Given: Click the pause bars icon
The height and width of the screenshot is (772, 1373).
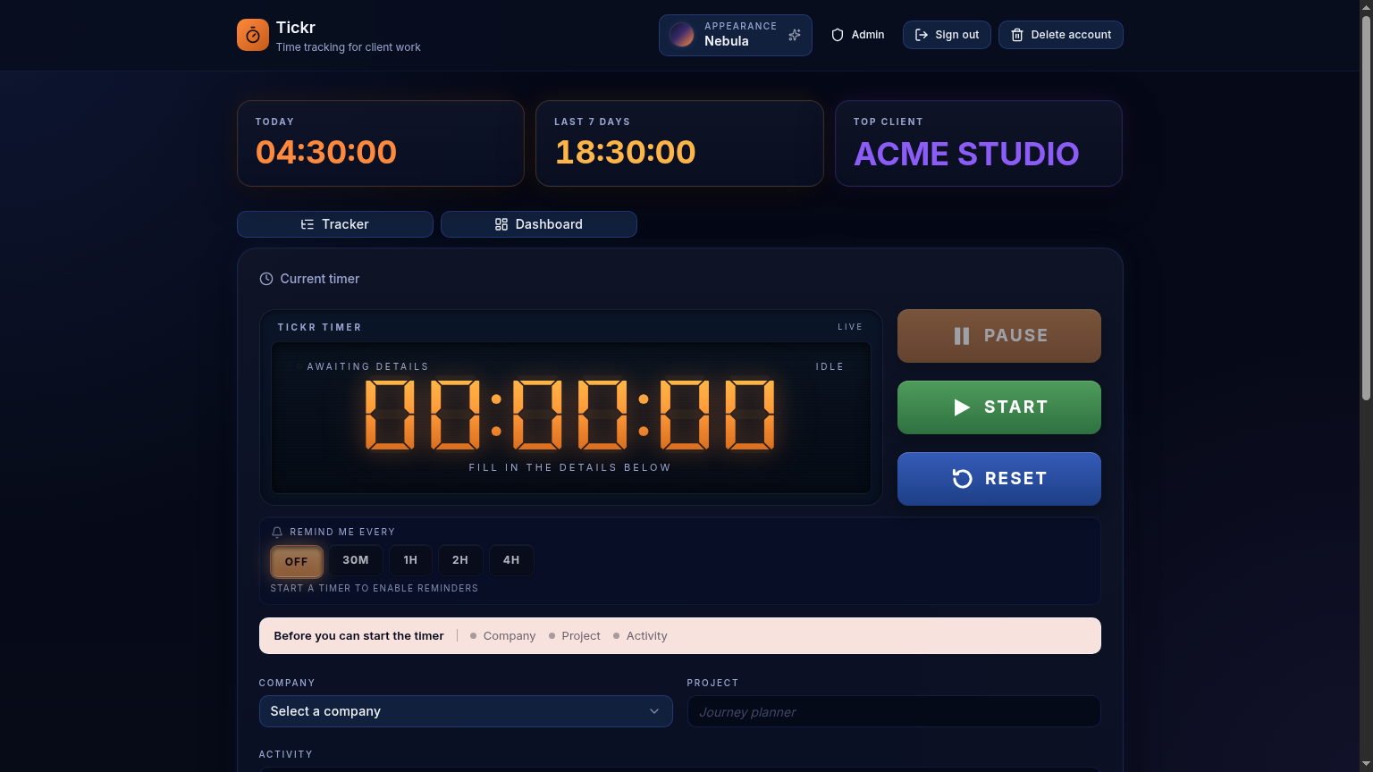Looking at the screenshot, I should 962,336.
